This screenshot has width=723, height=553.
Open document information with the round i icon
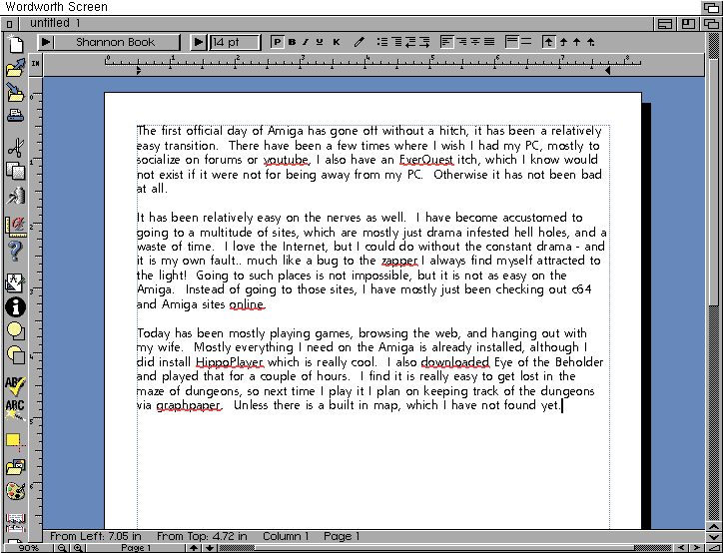point(15,307)
